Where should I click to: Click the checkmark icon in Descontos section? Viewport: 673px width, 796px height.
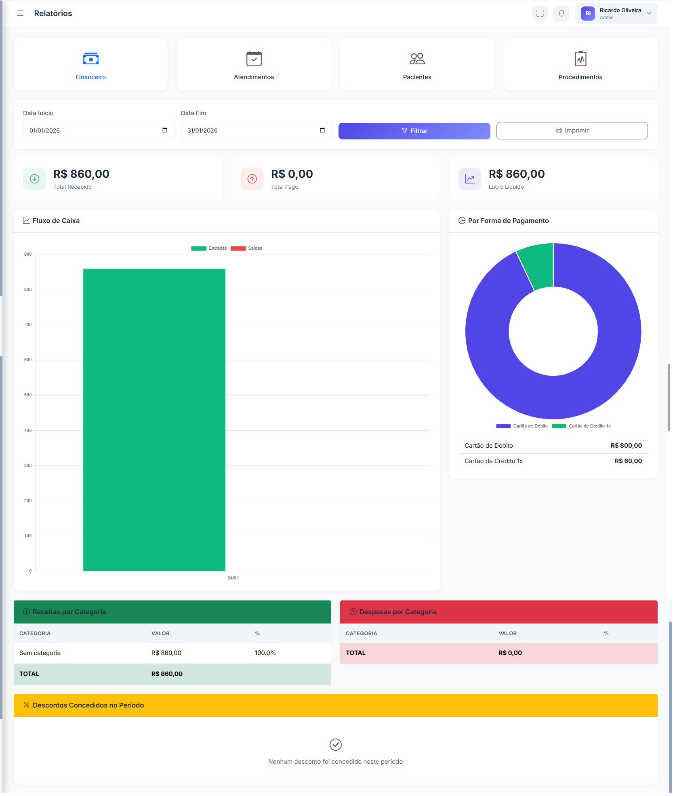[x=335, y=744]
